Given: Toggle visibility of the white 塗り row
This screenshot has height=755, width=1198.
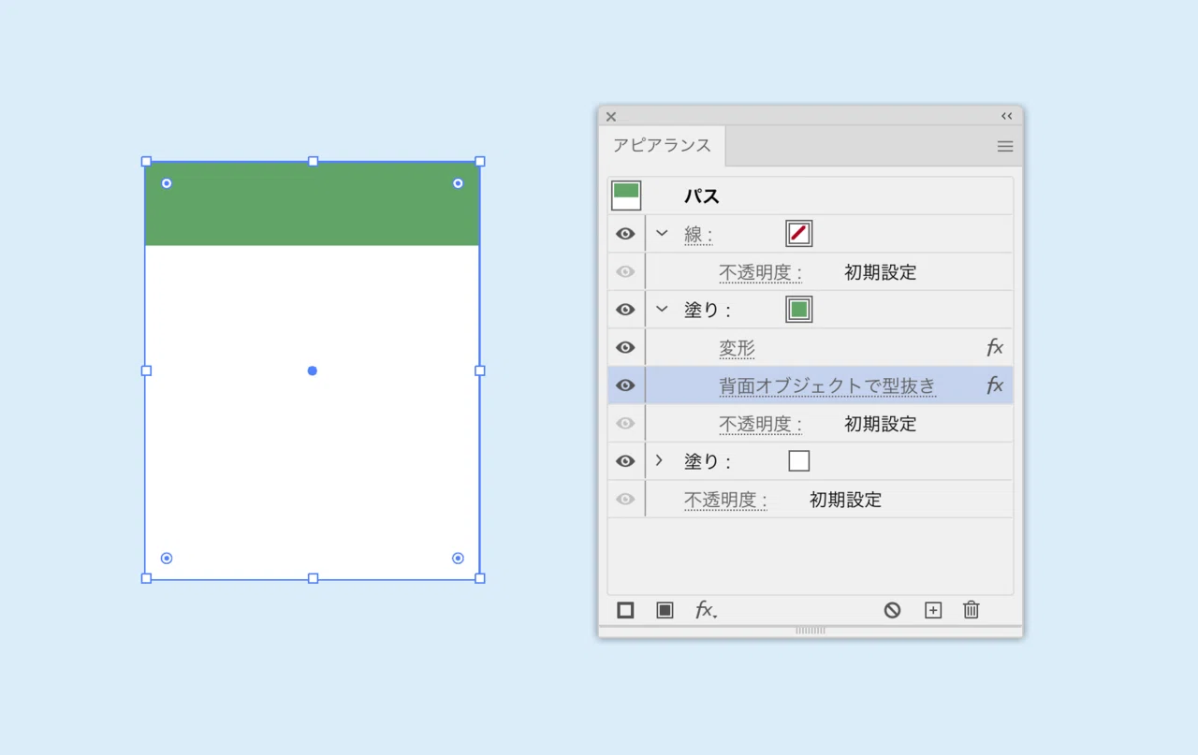Looking at the screenshot, I should point(625,461).
